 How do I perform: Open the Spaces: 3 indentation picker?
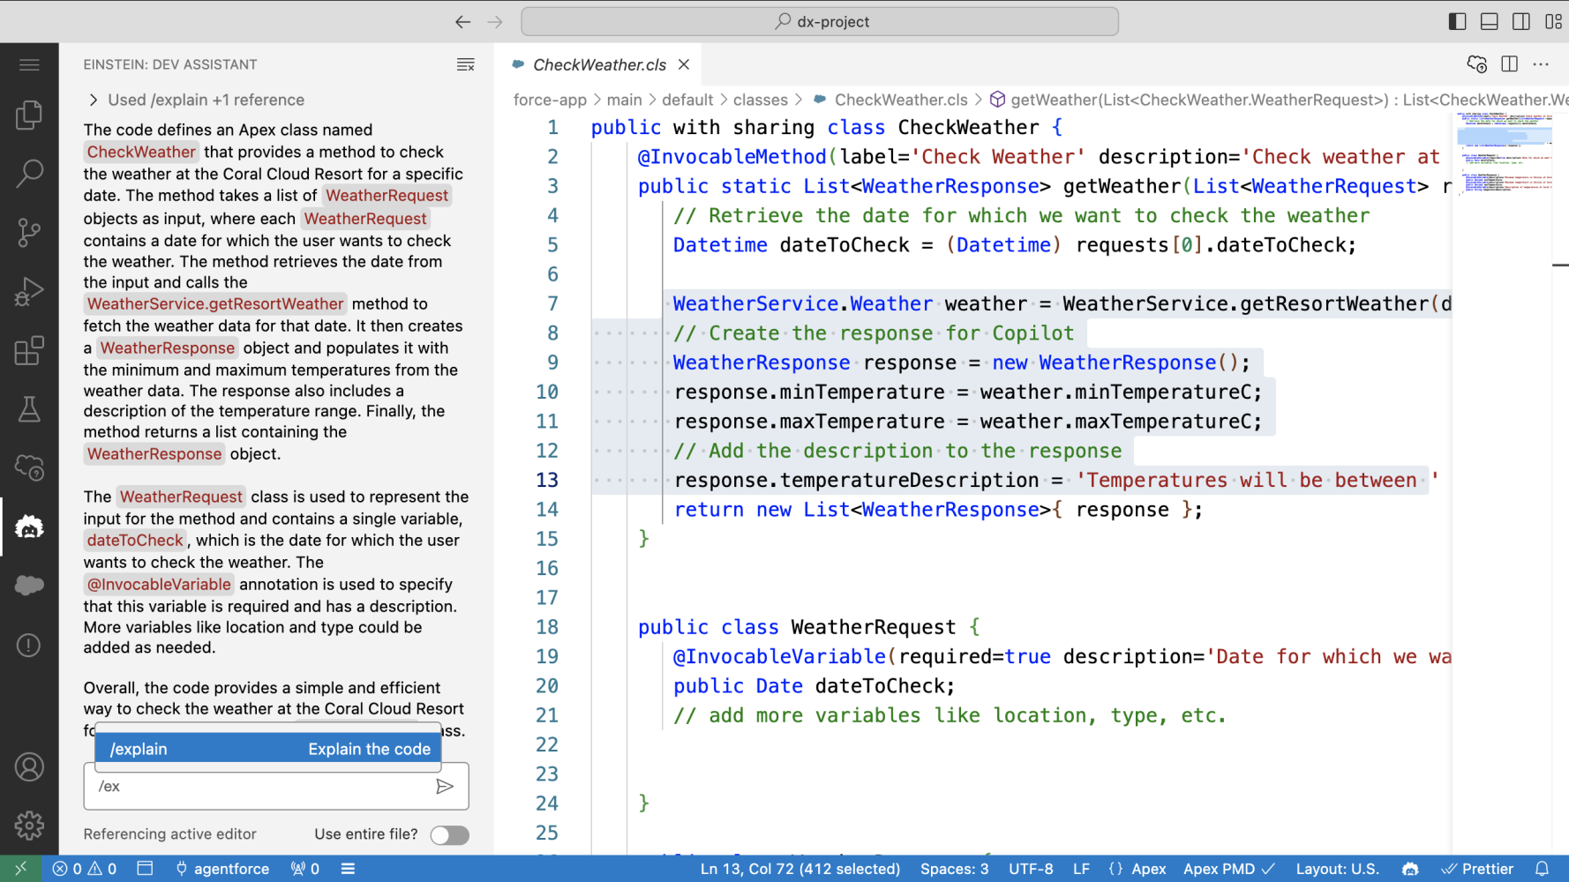[954, 869]
